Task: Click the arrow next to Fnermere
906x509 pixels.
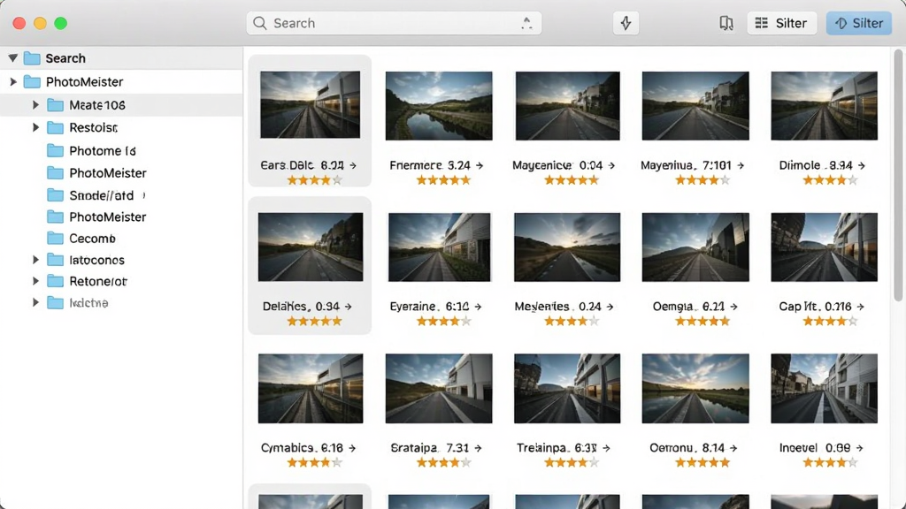Action: (480, 165)
